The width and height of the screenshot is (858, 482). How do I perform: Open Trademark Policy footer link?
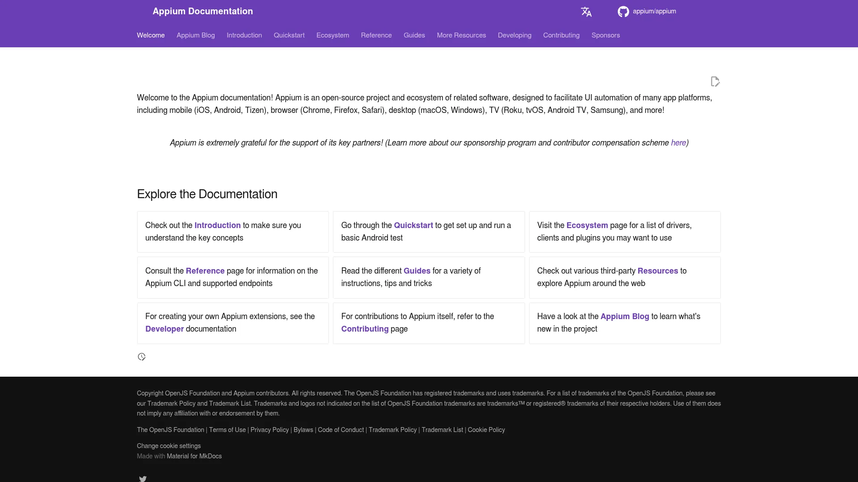click(x=393, y=430)
